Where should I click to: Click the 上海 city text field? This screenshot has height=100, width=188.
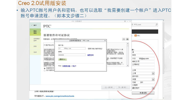tap(143, 70)
